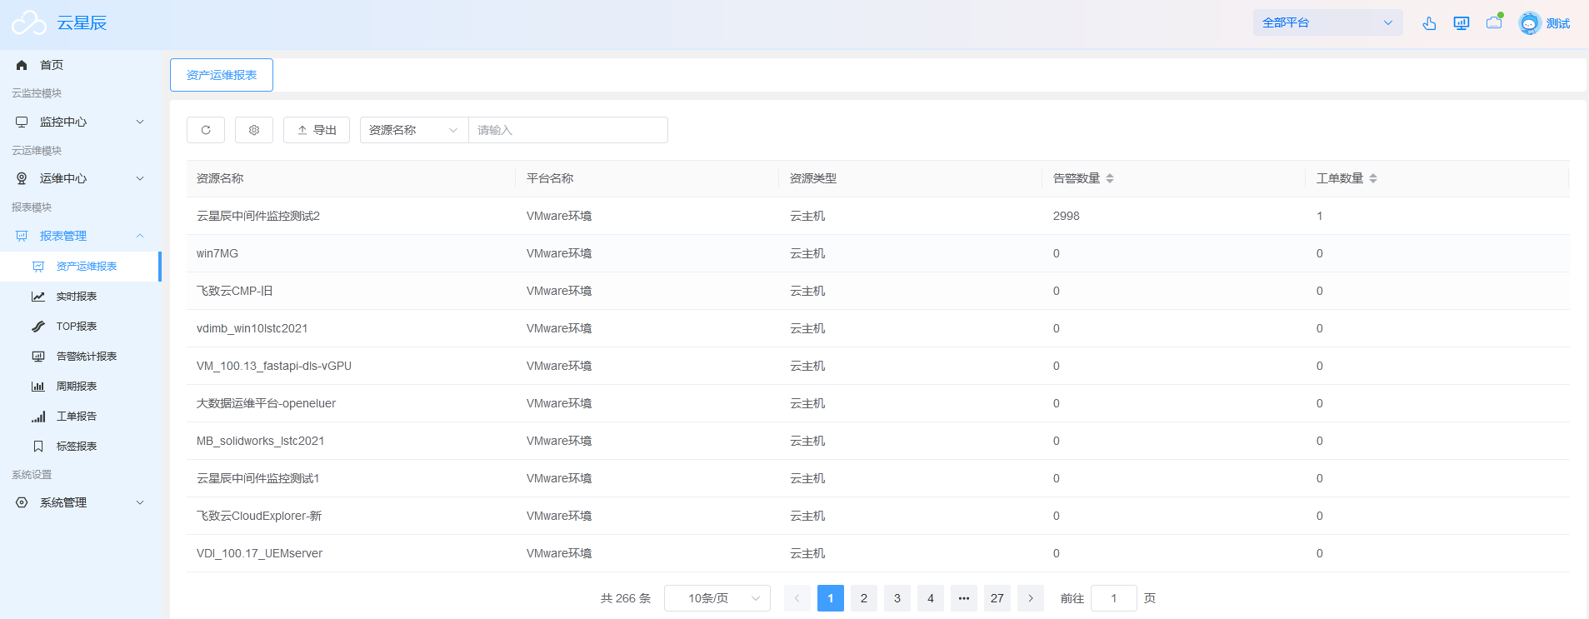Click the 监控中心 monitor icon
The height and width of the screenshot is (619, 1589).
[22, 122]
